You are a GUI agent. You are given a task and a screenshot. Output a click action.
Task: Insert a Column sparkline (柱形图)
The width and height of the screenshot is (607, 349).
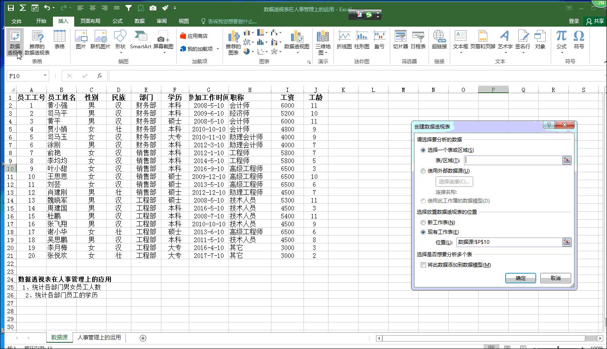tap(362, 40)
